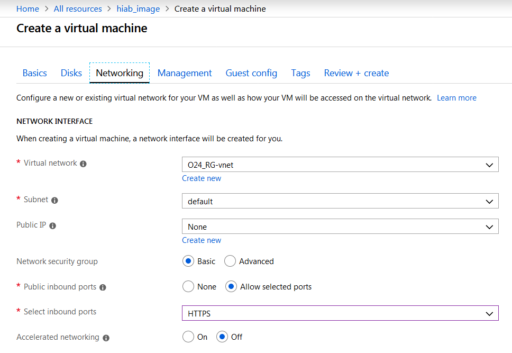Select Basic network security group option
Image resolution: width=512 pixels, height=353 pixels.
pyautogui.click(x=188, y=261)
